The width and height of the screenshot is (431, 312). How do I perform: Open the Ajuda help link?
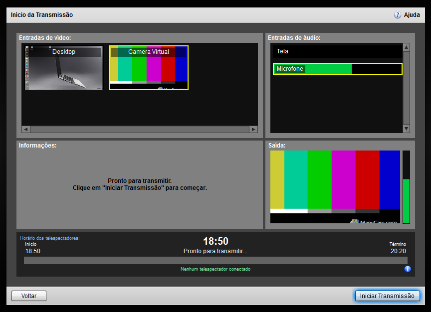tap(412, 15)
